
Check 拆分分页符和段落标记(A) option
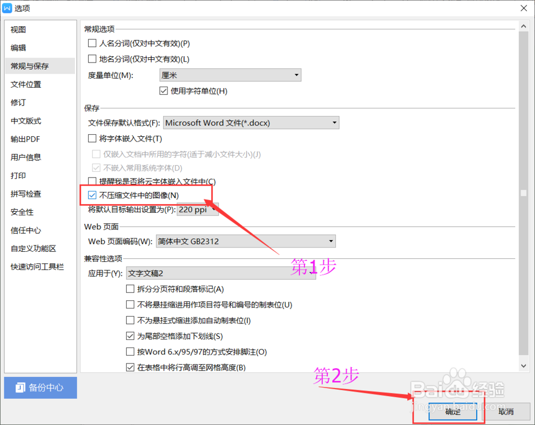pos(130,289)
